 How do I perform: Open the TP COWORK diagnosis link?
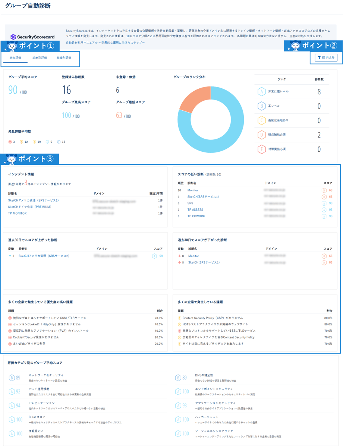(196, 216)
